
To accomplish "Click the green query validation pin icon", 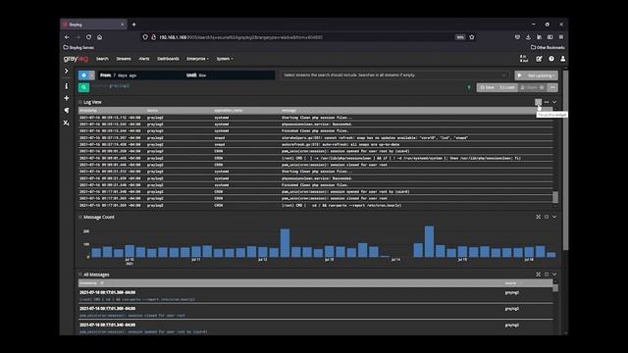I will tap(469, 87).
